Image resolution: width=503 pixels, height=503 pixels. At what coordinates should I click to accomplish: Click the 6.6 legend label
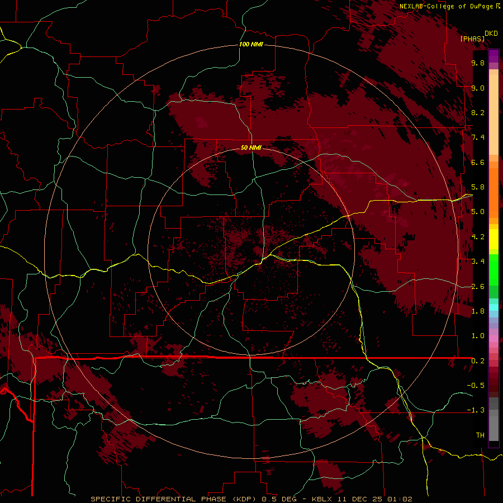pyautogui.click(x=478, y=162)
